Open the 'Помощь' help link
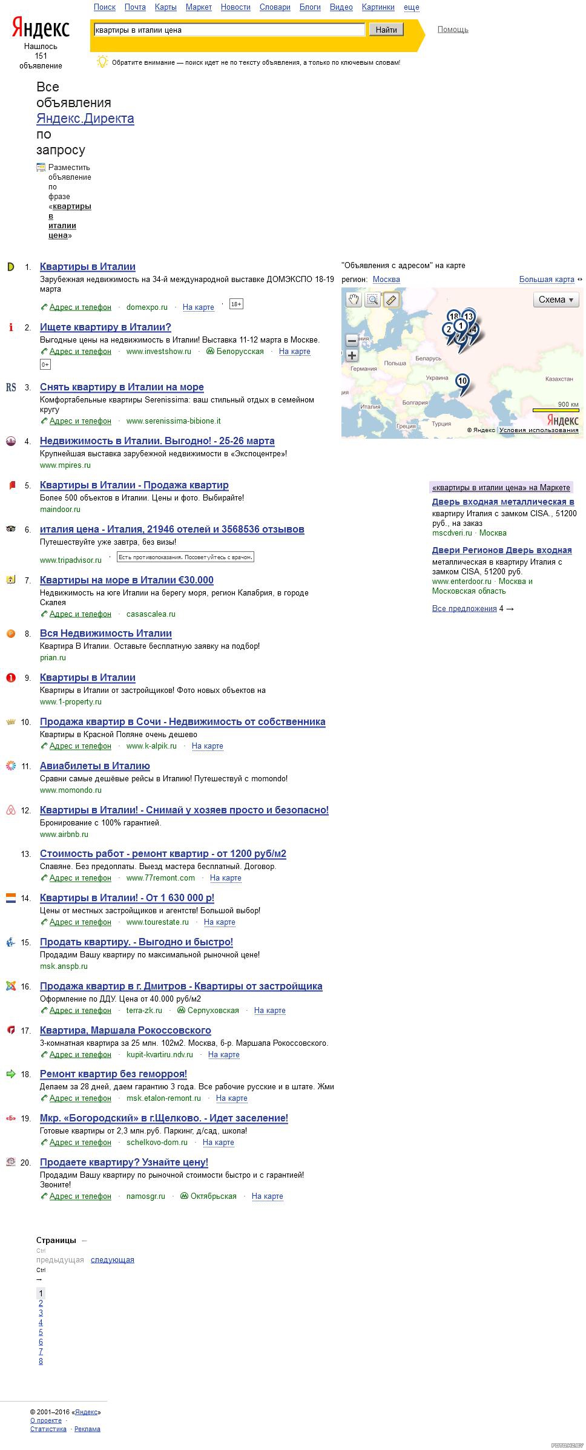This screenshot has width=586, height=1450. click(x=453, y=30)
